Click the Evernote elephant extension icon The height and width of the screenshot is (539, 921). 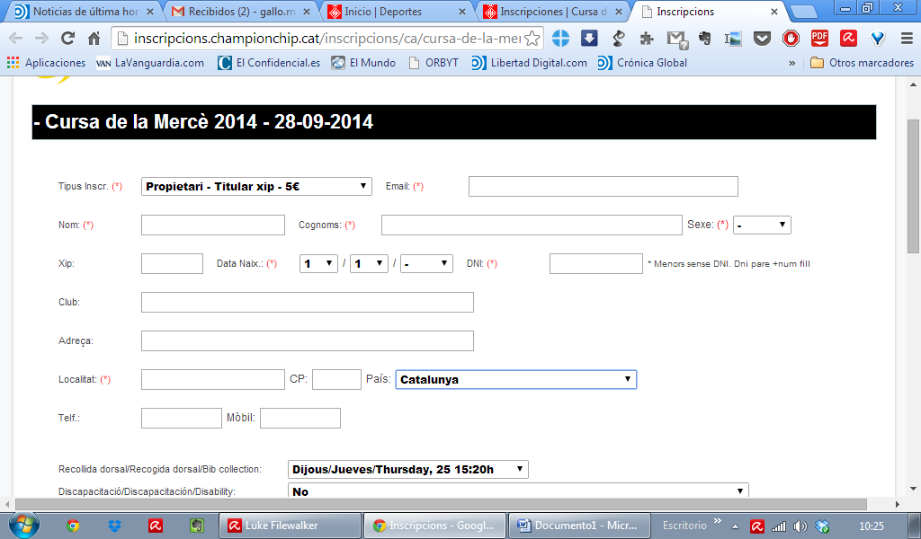pos(704,39)
